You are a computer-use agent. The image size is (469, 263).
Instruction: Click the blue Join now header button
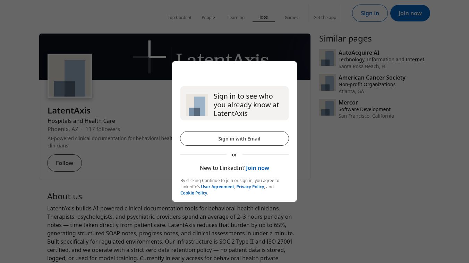[410, 13]
